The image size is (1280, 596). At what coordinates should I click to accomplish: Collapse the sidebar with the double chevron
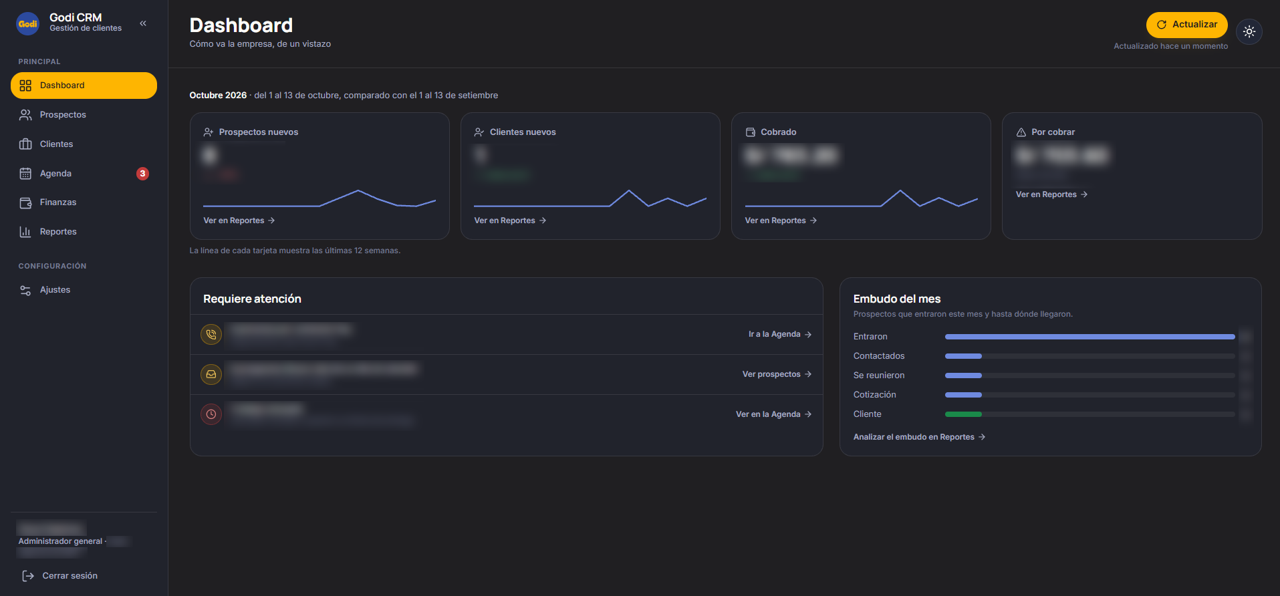[143, 23]
